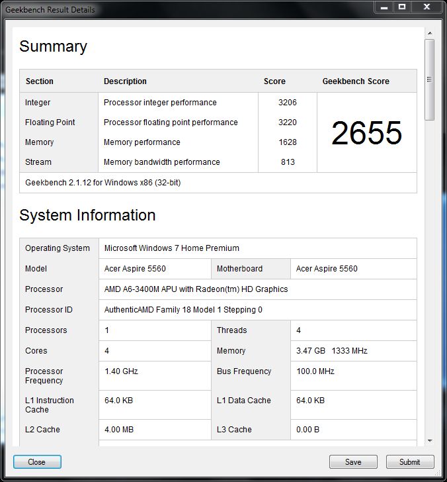Click 'Memory performance' description
The image size is (447, 482).
tap(142, 142)
